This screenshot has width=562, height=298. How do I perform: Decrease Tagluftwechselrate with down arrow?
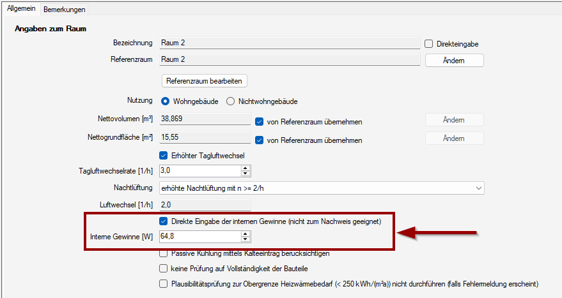tap(246, 174)
